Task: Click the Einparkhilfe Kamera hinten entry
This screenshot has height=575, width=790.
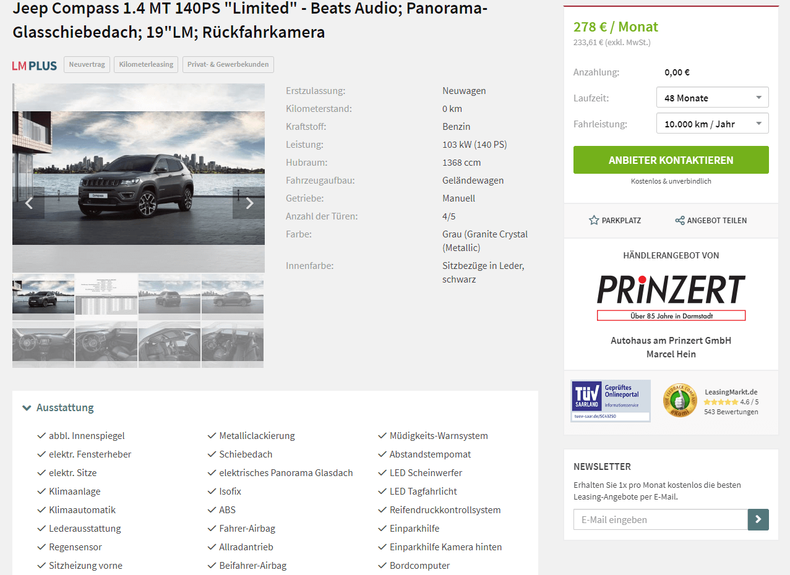Action: click(445, 547)
